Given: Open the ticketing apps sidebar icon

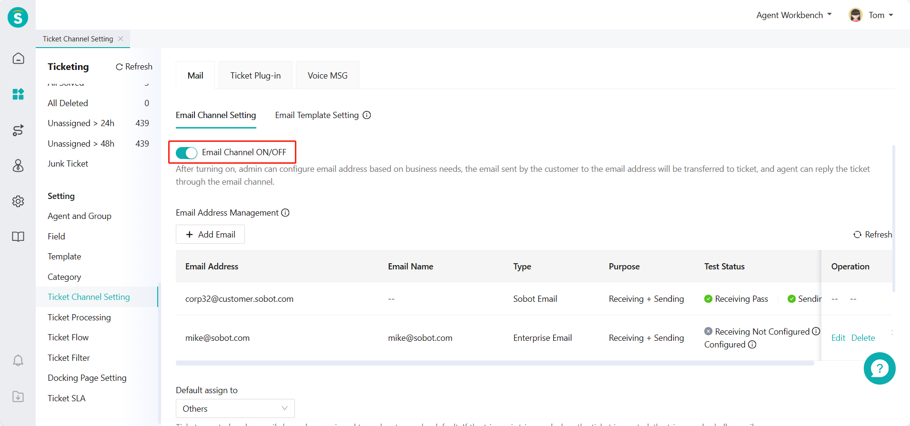Looking at the screenshot, I should coord(18,94).
